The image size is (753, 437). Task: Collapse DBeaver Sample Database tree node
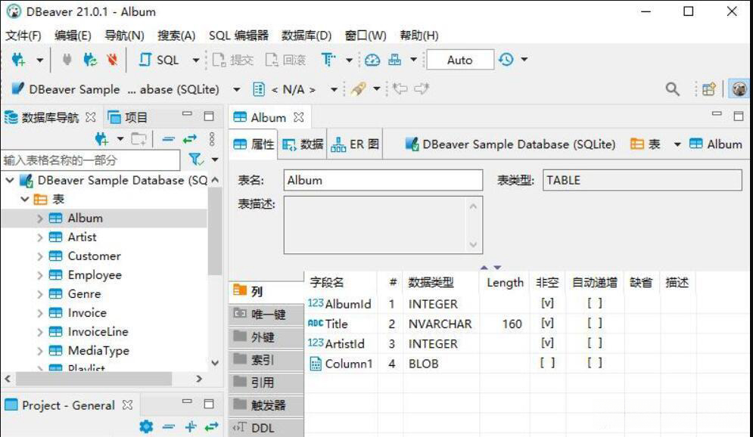point(10,181)
